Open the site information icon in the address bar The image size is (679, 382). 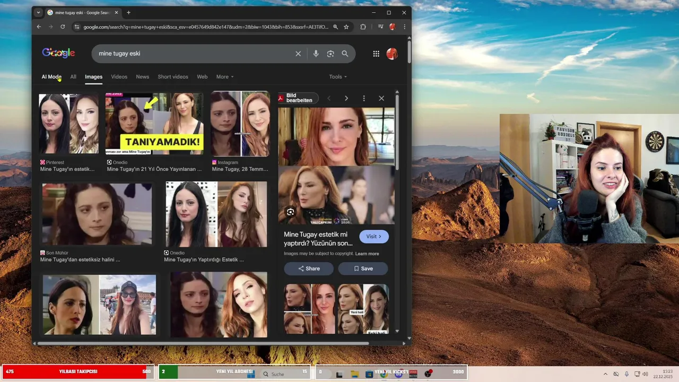(77, 27)
